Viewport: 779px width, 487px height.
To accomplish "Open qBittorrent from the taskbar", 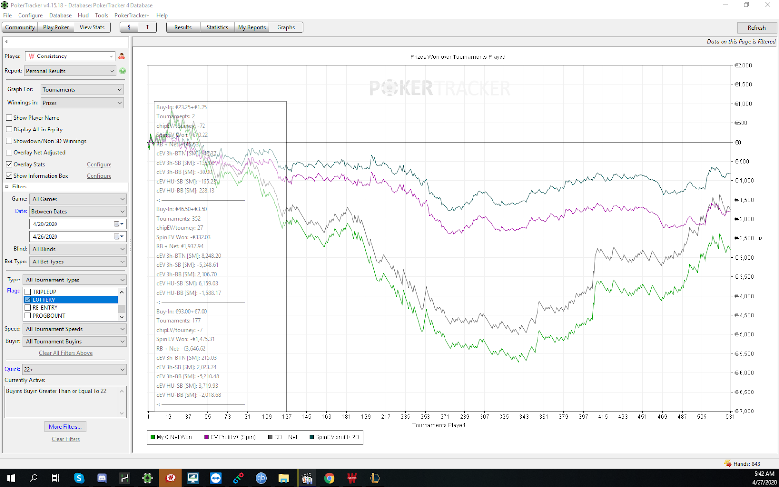I will click(x=261, y=478).
